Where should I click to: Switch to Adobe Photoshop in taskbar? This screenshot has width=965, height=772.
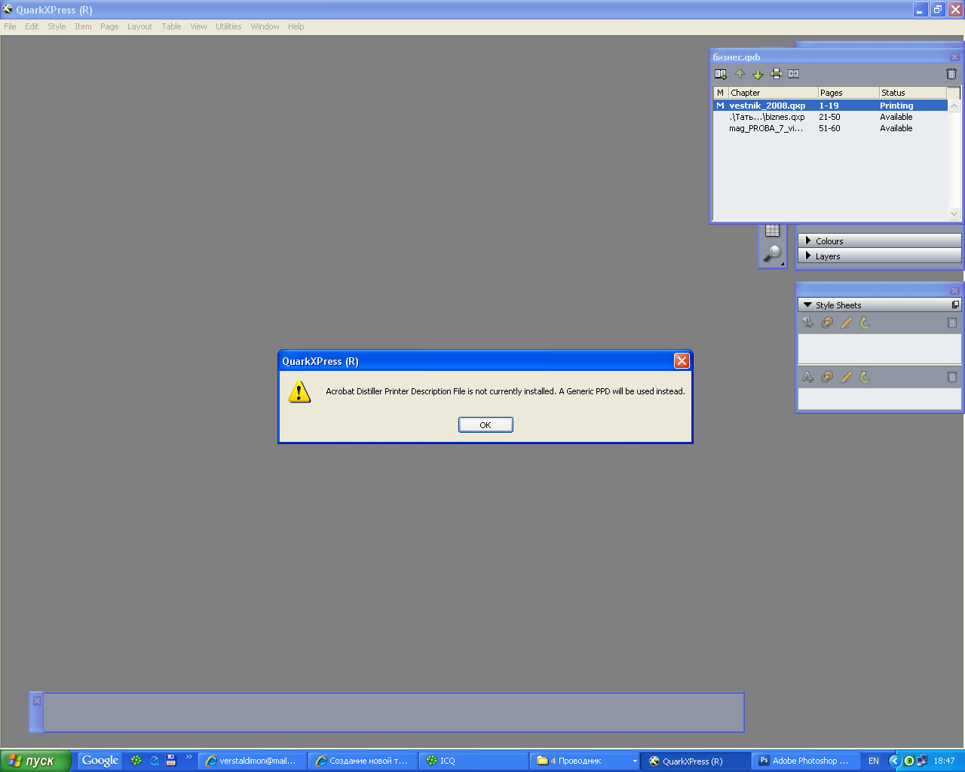point(804,761)
